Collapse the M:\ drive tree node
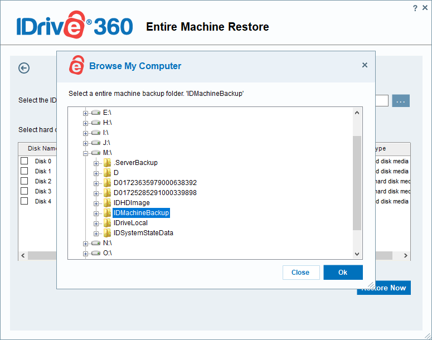 point(86,153)
